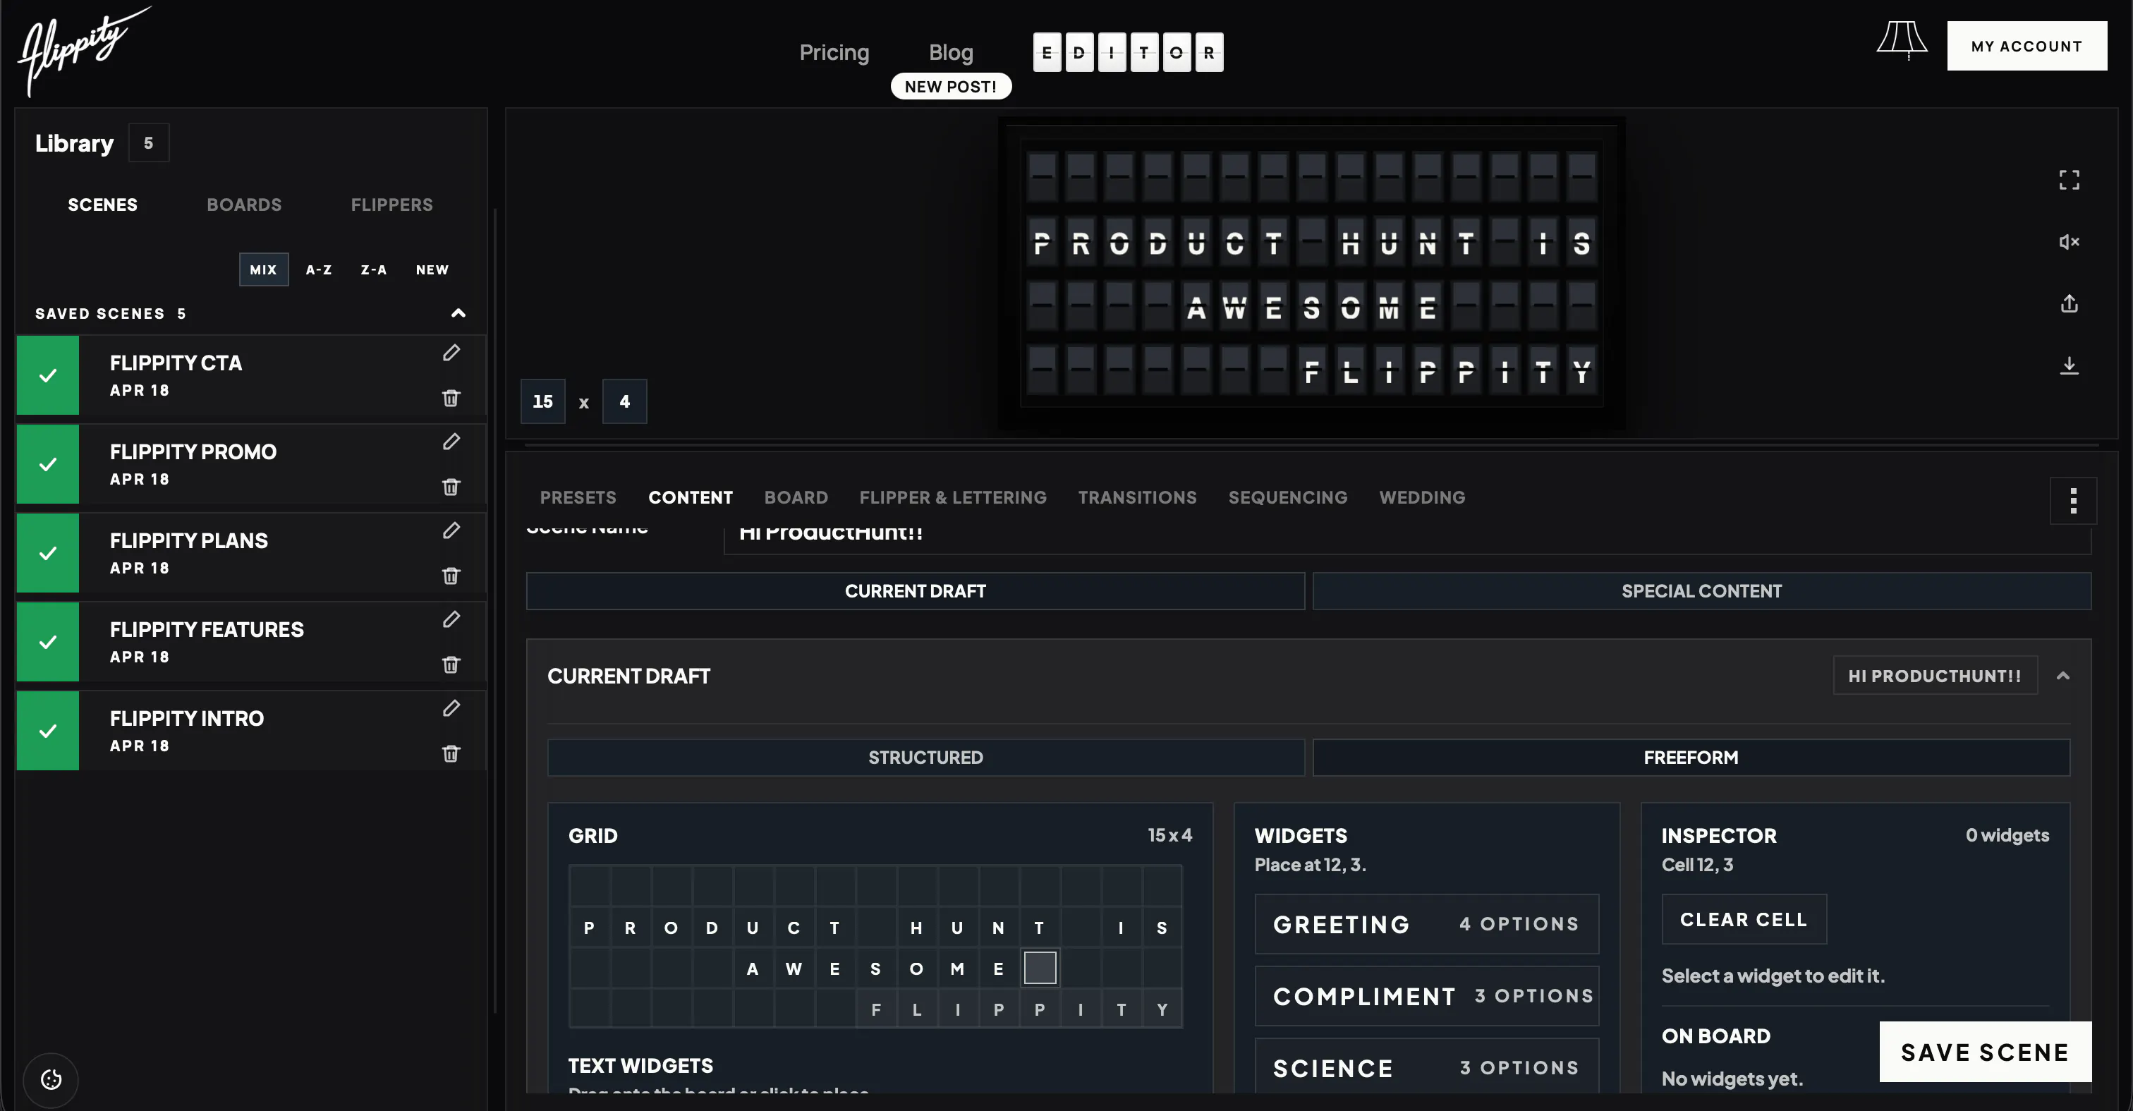Open the Transitions tab
Screen dimensions: 2133x1111
[x=1138, y=497]
